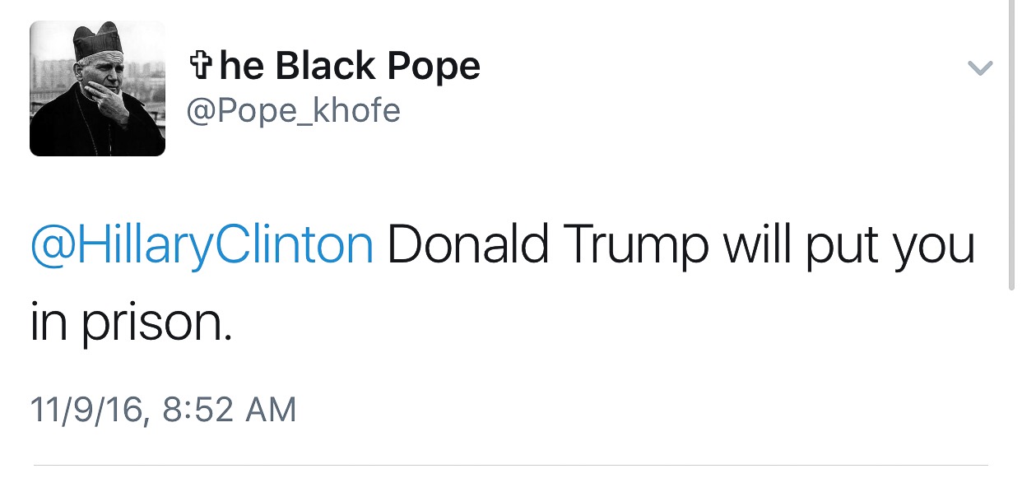Click the @Pope_khofe handle
This screenshot has height=478, width=1022.
294,110
